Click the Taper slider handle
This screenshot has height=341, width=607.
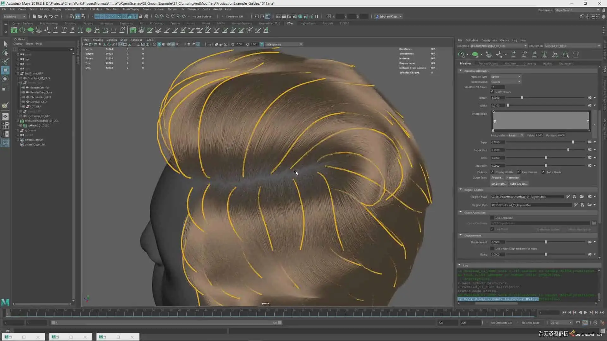pos(573,142)
